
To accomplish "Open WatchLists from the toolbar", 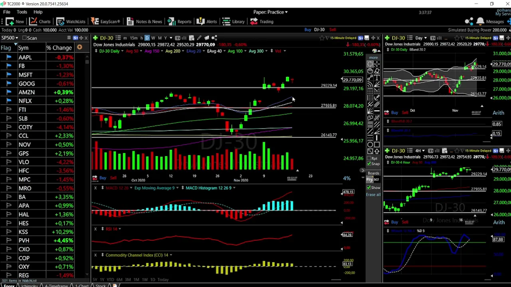I will (71, 22).
